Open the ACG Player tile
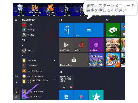The image size is (138, 103). (x=66, y=45)
